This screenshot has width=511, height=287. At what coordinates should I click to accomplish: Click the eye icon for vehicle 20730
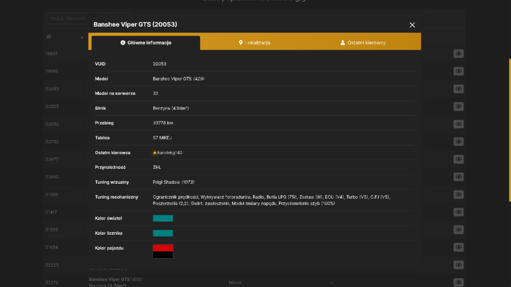click(458, 141)
